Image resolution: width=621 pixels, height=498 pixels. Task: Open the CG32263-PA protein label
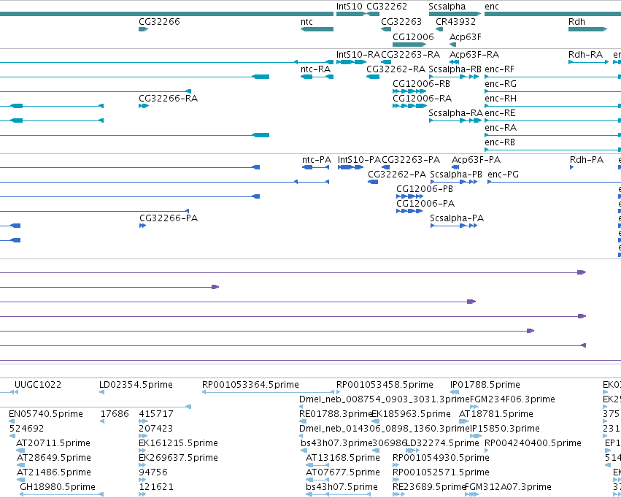tap(411, 160)
